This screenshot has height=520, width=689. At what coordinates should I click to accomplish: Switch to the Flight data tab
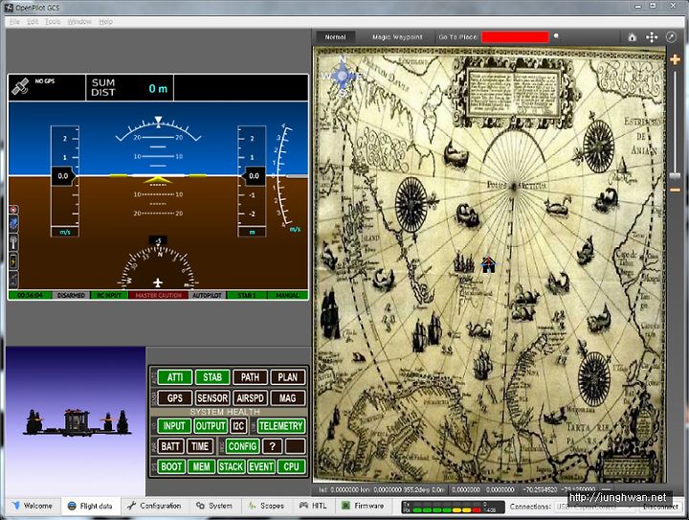coord(90,506)
